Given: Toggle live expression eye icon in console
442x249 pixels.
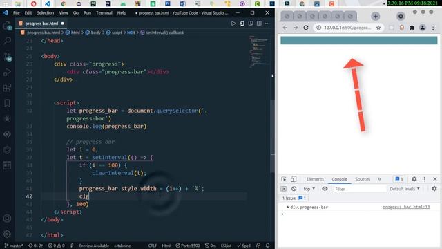Looking at the screenshot, I should (x=325, y=189).
